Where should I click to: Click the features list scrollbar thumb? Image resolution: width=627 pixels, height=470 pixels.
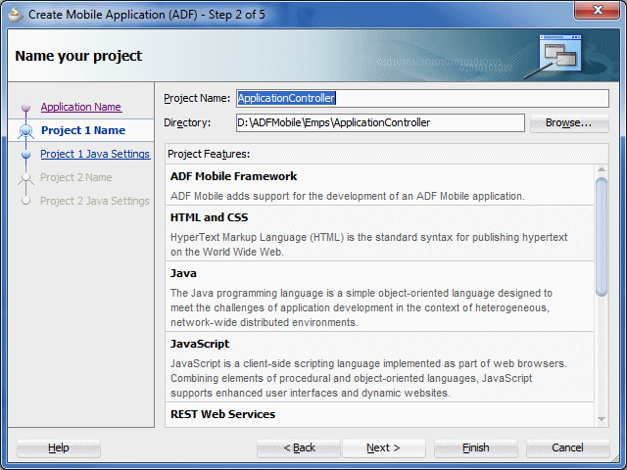click(602, 237)
